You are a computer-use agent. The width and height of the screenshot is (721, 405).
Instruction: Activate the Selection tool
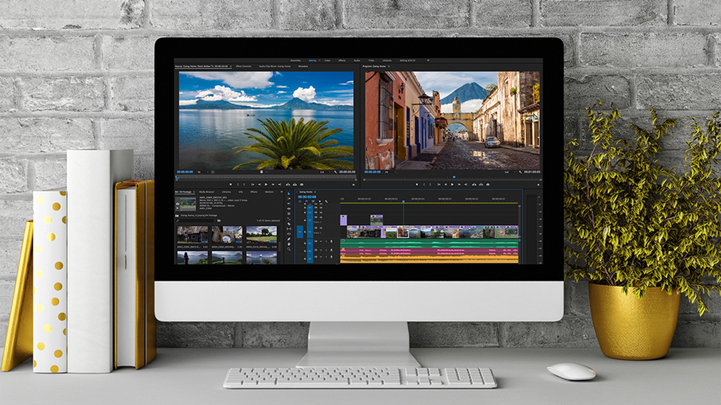click(289, 194)
